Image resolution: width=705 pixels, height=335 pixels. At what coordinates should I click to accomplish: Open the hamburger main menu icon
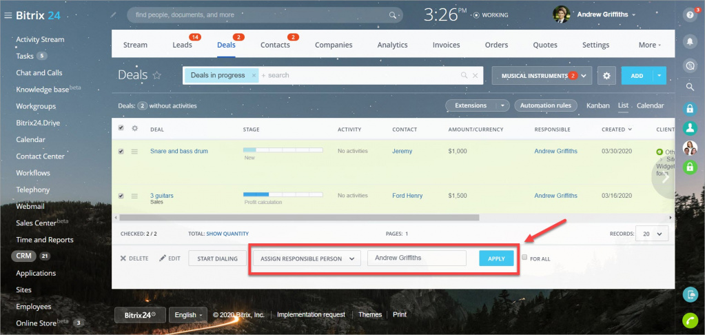click(x=8, y=15)
